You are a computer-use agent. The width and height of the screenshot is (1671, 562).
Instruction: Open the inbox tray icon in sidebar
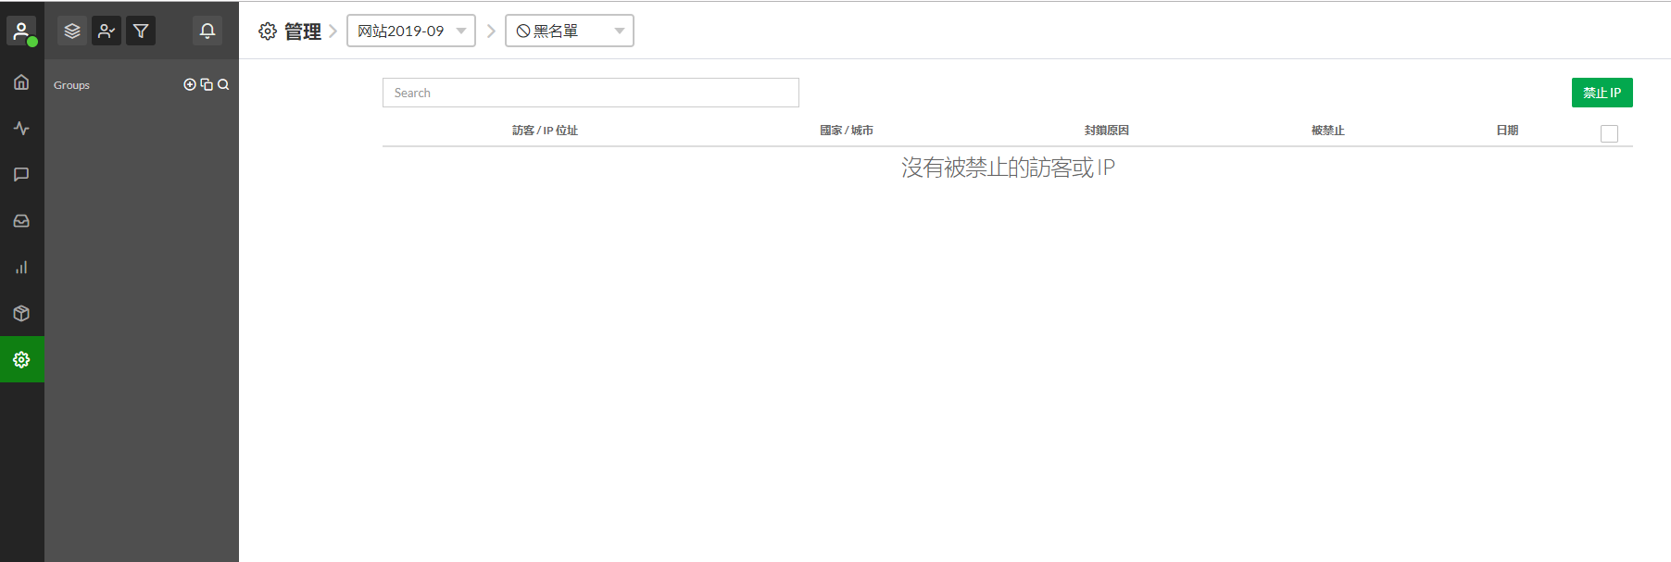click(x=21, y=221)
